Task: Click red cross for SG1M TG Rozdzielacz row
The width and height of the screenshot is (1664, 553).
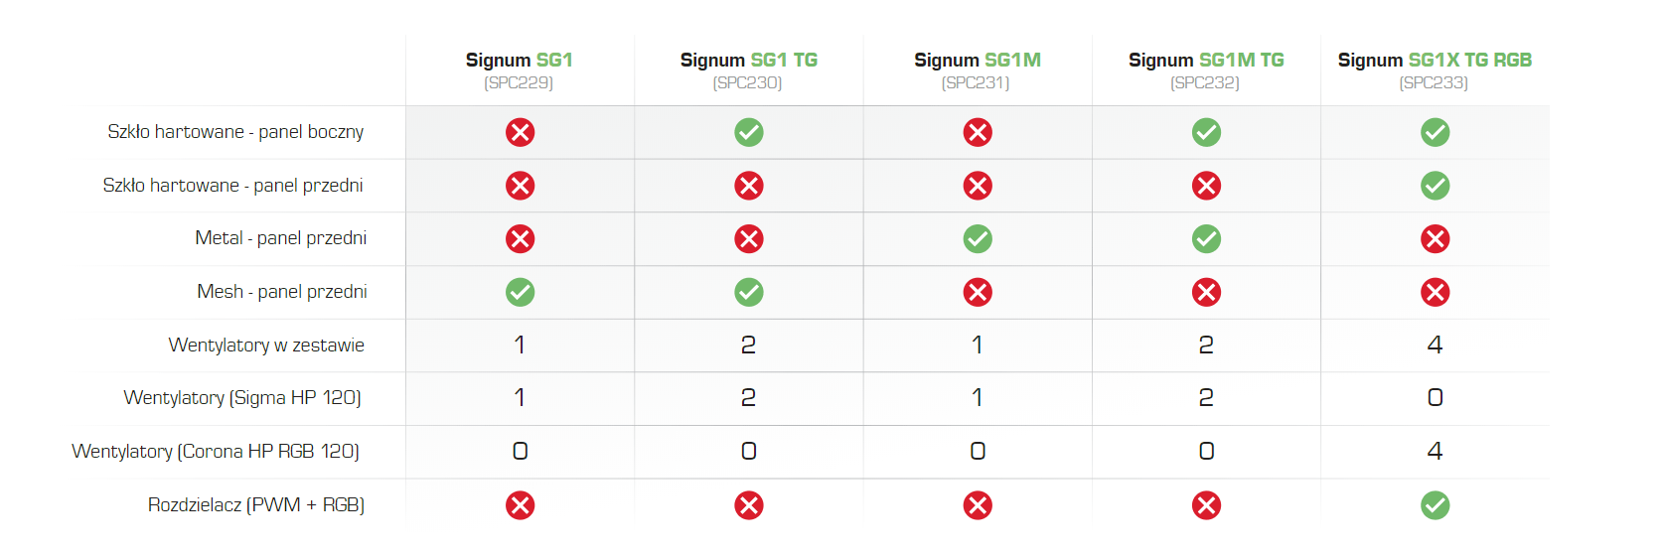Action: point(1206,505)
